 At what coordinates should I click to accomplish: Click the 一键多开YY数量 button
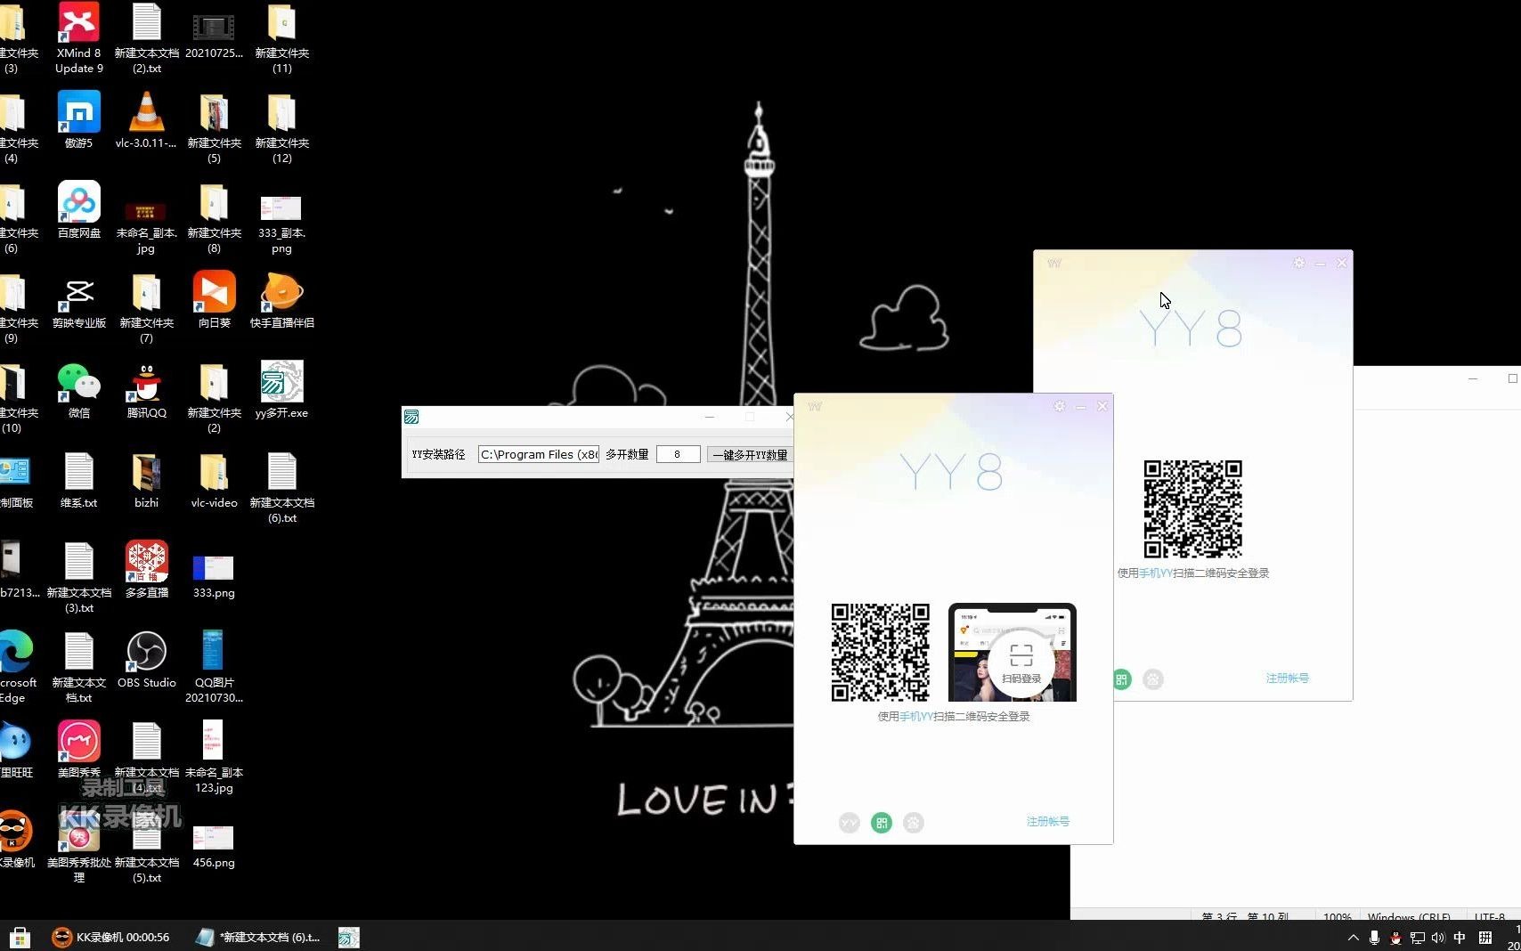click(750, 454)
